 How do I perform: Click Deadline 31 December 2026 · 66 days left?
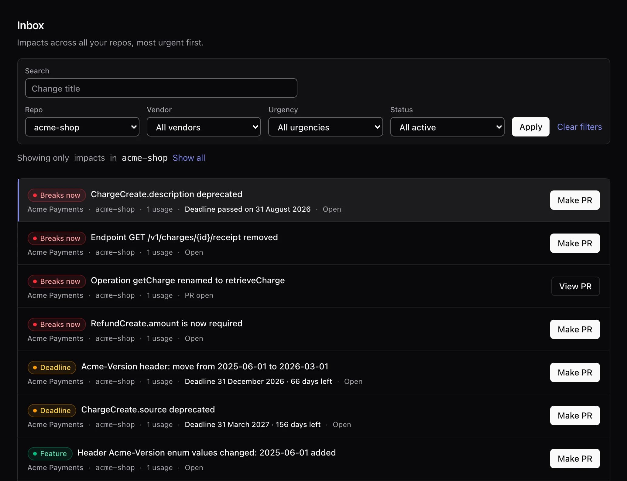coord(258,382)
